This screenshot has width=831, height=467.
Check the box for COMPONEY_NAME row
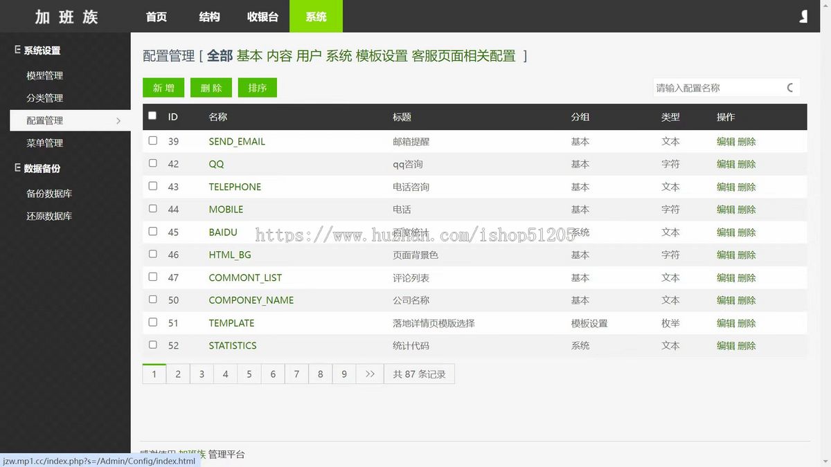tap(152, 299)
